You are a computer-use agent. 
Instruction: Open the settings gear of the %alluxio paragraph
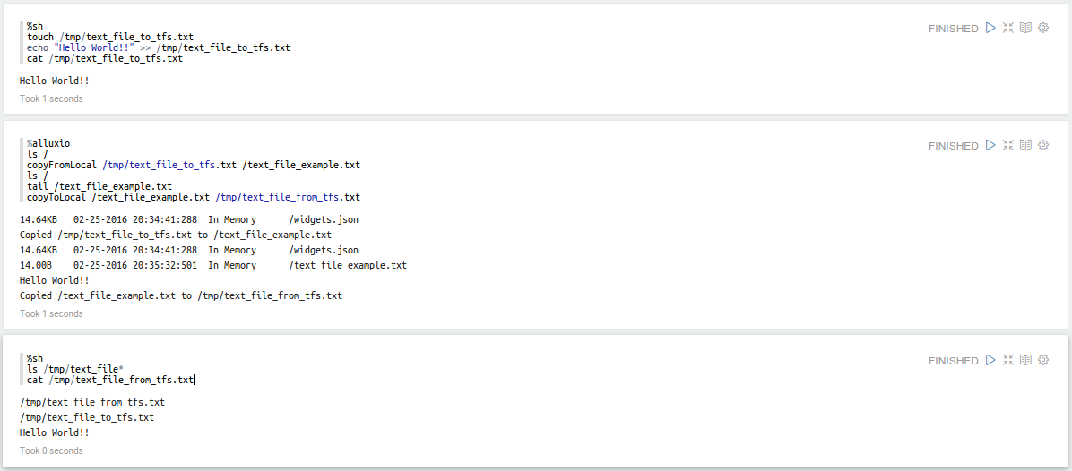1043,145
